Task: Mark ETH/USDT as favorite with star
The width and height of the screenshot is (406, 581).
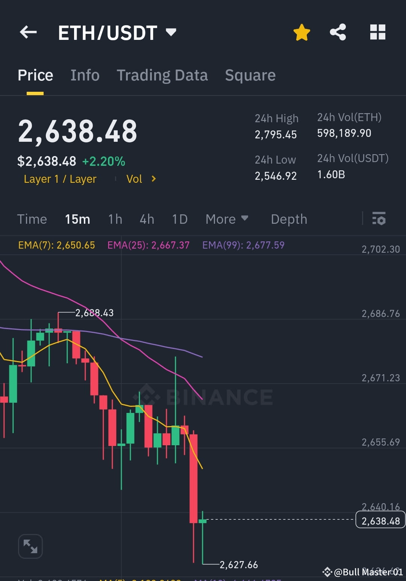Action: pyautogui.click(x=302, y=32)
